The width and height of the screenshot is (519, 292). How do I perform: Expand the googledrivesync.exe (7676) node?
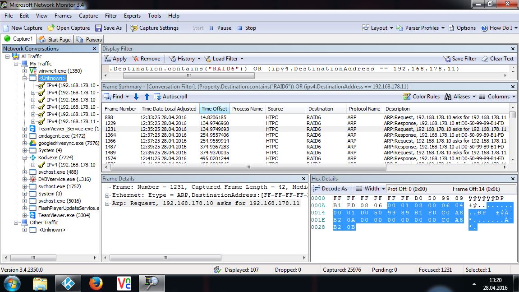click(24, 143)
